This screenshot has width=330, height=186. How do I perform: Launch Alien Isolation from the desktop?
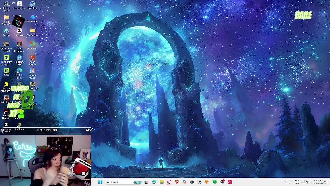32,60
